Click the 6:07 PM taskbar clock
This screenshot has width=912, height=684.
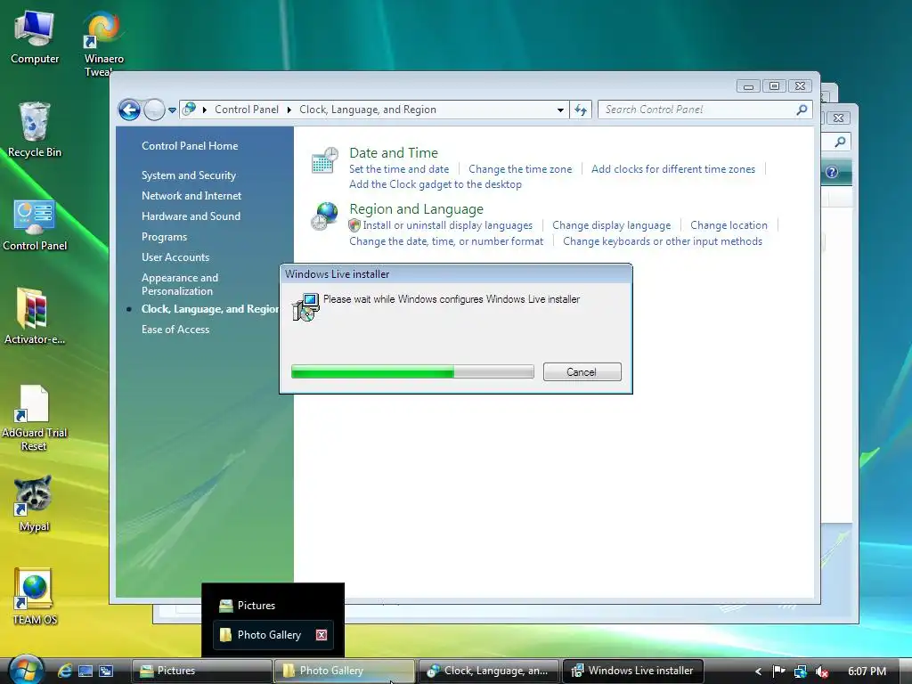[x=867, y=672]
